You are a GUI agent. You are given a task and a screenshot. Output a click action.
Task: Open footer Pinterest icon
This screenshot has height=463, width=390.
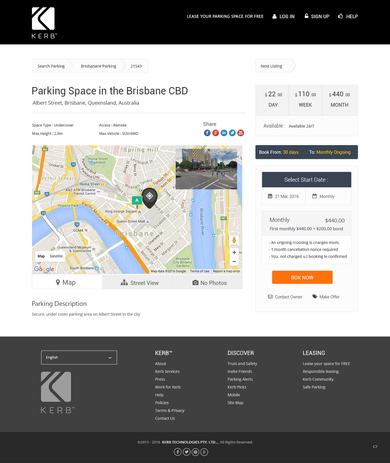(x=195, y=452)
